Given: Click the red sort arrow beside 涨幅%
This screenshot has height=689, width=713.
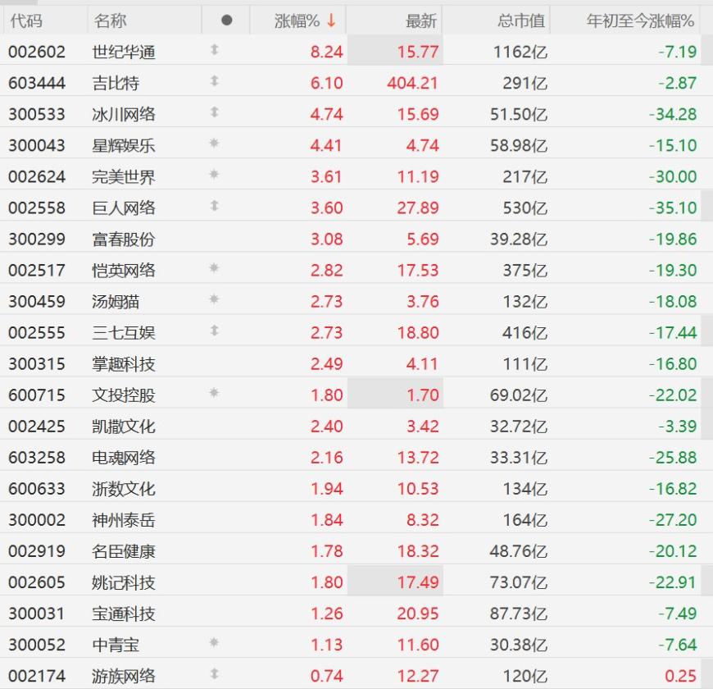Looking at the screenshot, I should coord(331,21).
